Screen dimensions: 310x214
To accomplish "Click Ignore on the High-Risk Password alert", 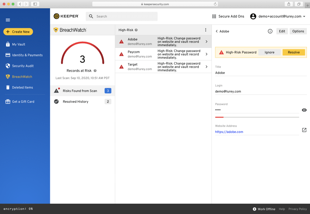I will click(269, 52).
